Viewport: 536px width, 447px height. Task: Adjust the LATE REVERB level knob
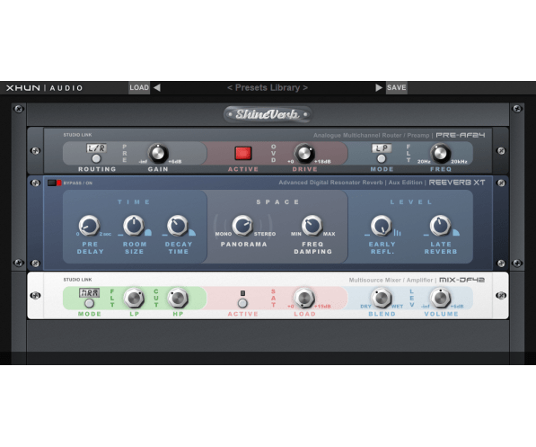[440, 226]
